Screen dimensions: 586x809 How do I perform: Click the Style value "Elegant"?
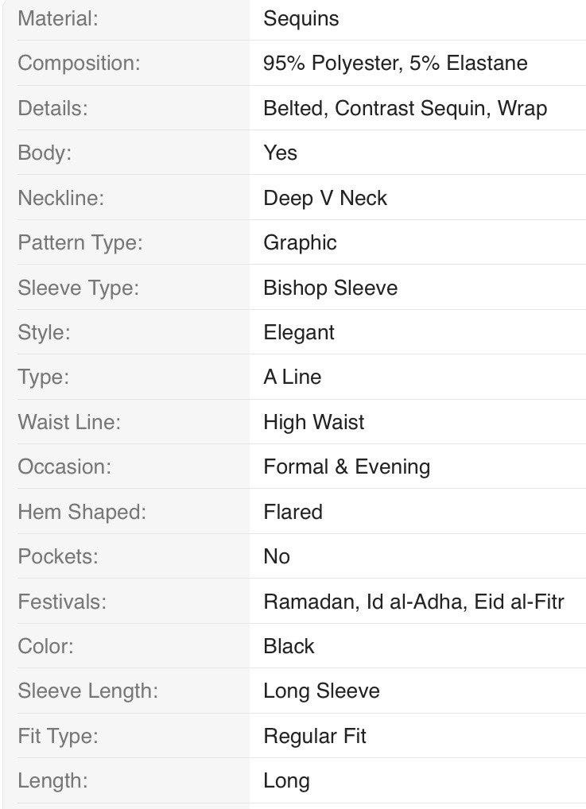[299, 332]
